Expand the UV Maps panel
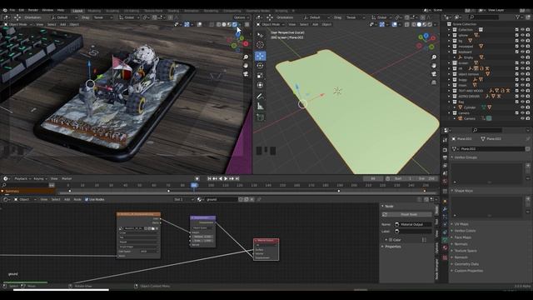Image resolution: width=533 pixels, height=300 pixels. click(461, 224)
